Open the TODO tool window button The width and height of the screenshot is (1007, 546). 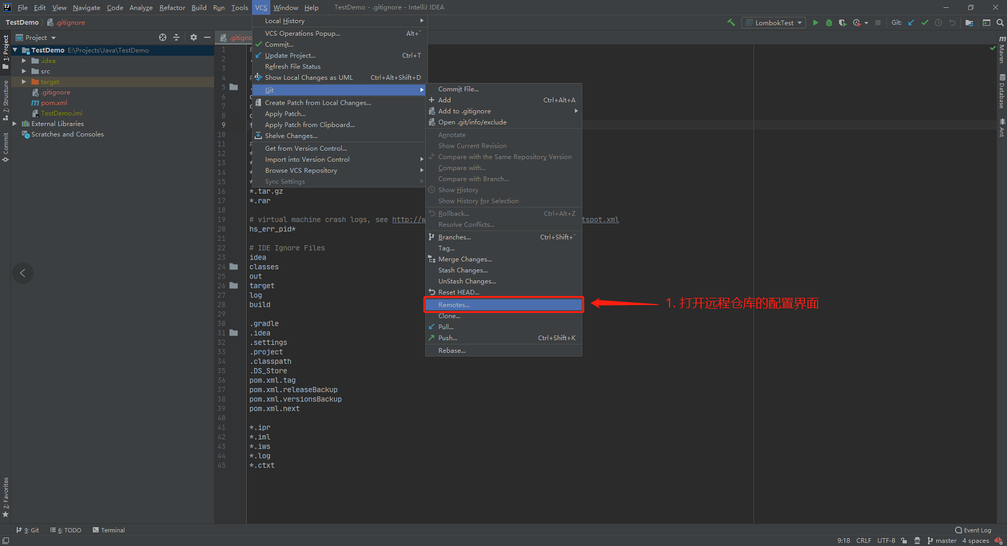(66, 530)
